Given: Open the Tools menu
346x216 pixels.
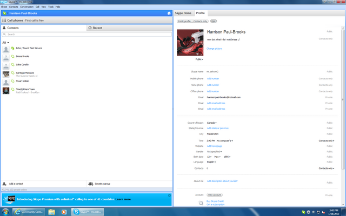Looking at the screenshot, I should tap(51, 7).
